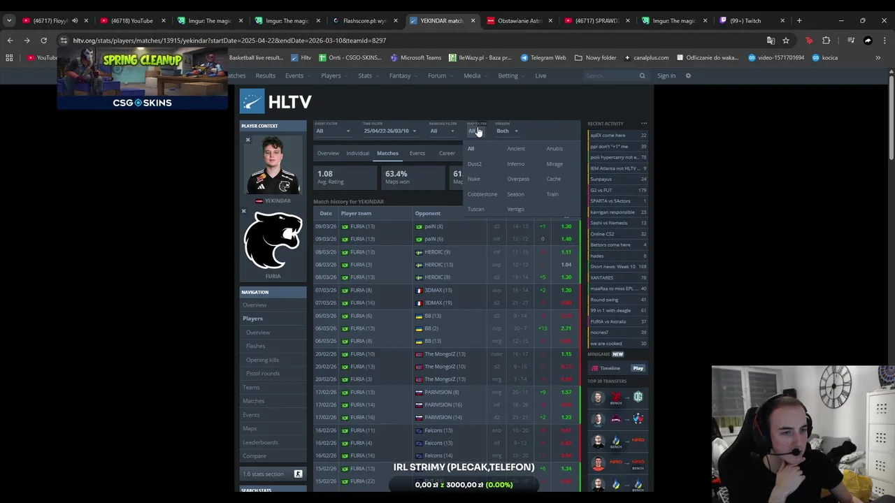Screen dimensions: 895x503
Task: Switch to the Individual stats tab
Action: click(x=357, y=153)
